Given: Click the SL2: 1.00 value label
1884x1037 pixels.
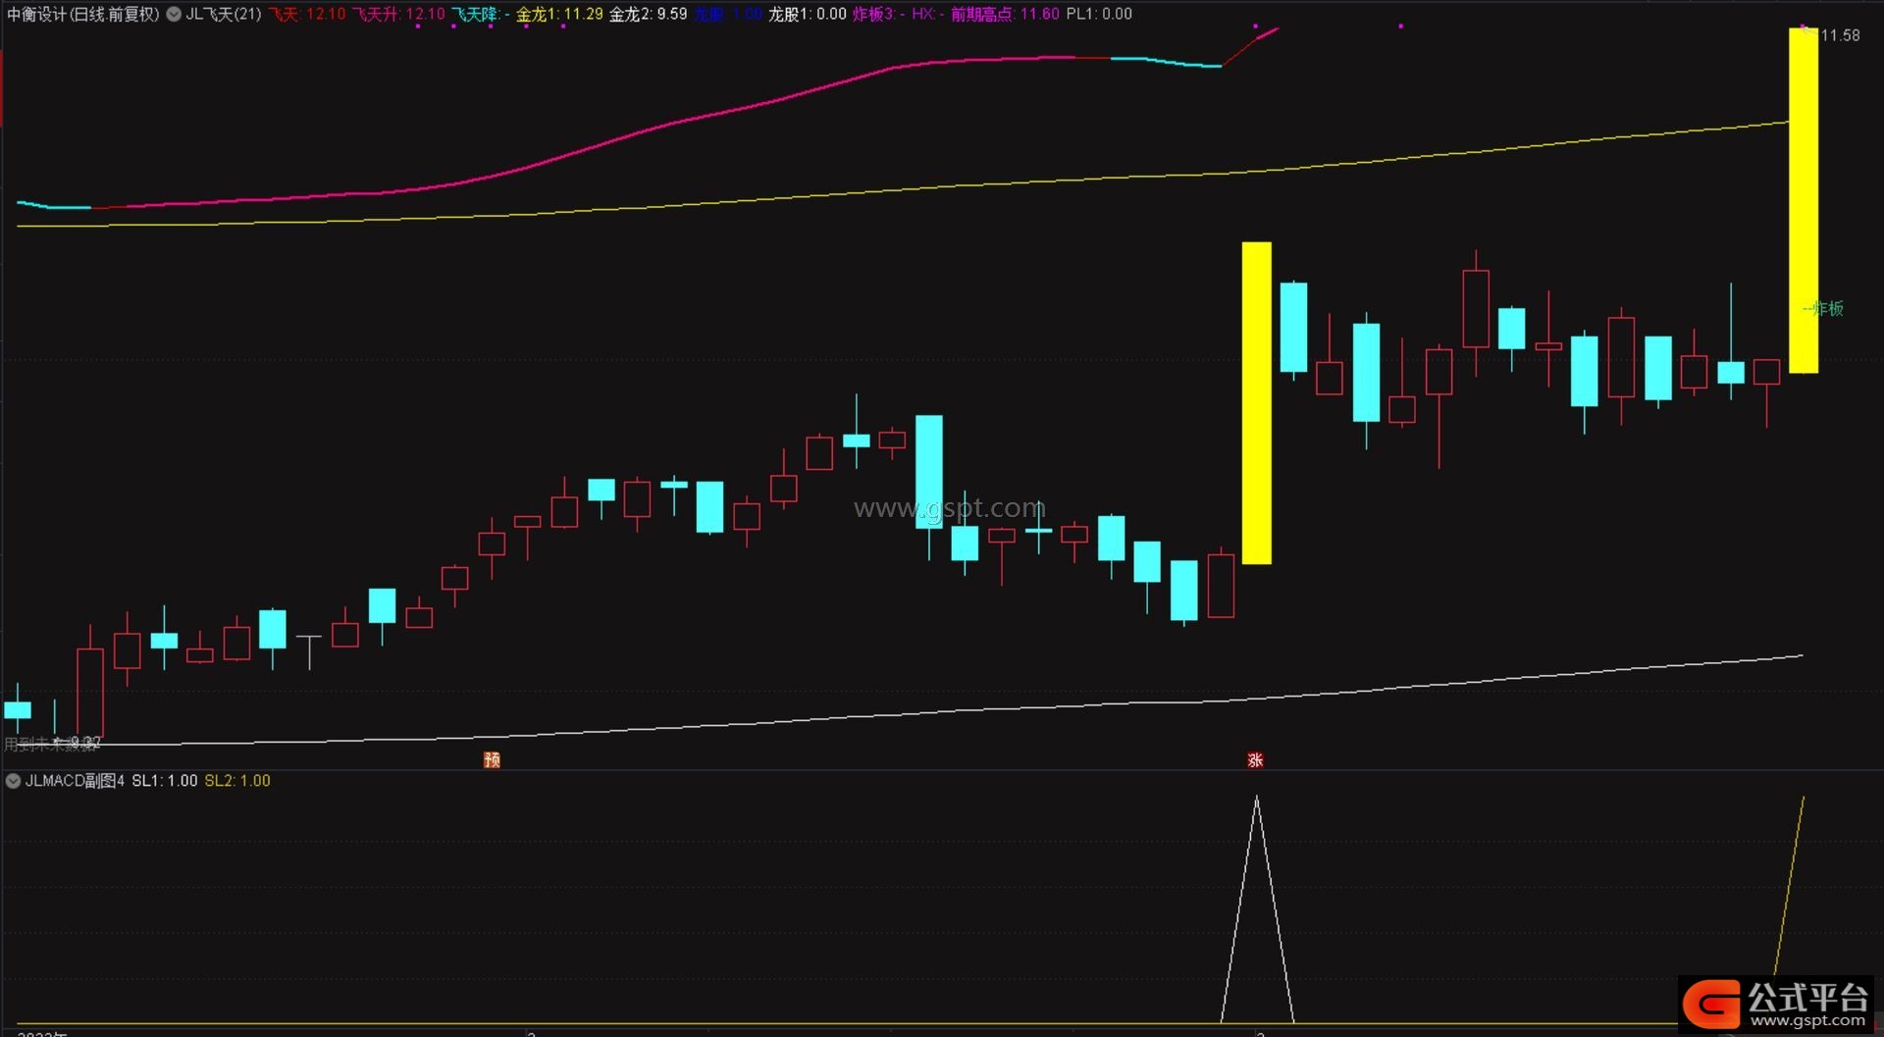Looking at the screenshot, I should [237, 781].
